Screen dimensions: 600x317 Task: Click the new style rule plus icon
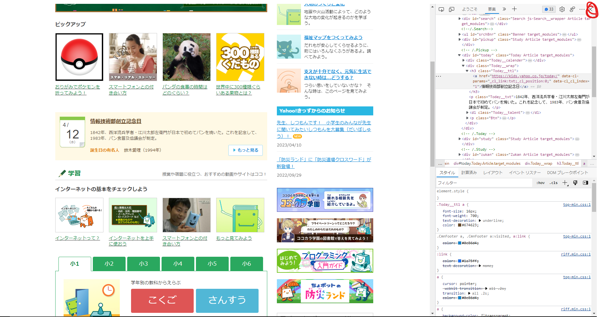565,183
